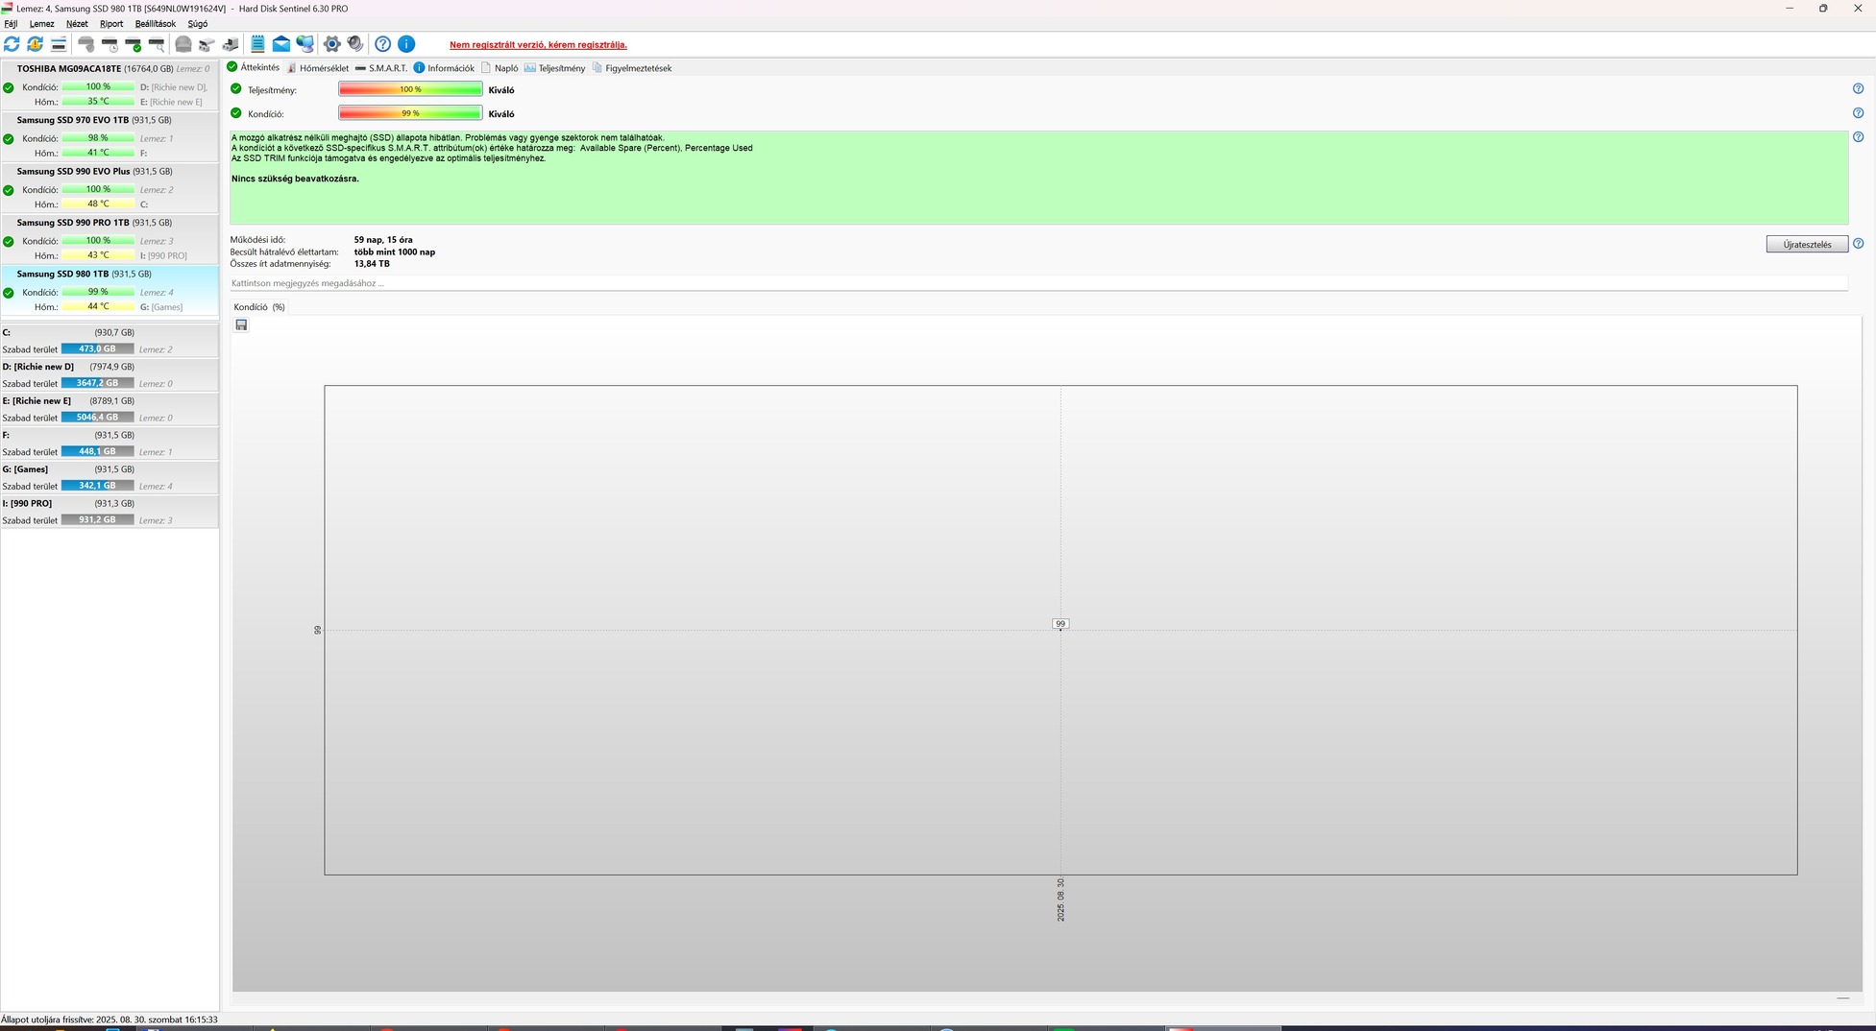Click the comment field Kattintson megjegyzés megadásához
Screen dimensions: 1876x1031
(1038, 283)
